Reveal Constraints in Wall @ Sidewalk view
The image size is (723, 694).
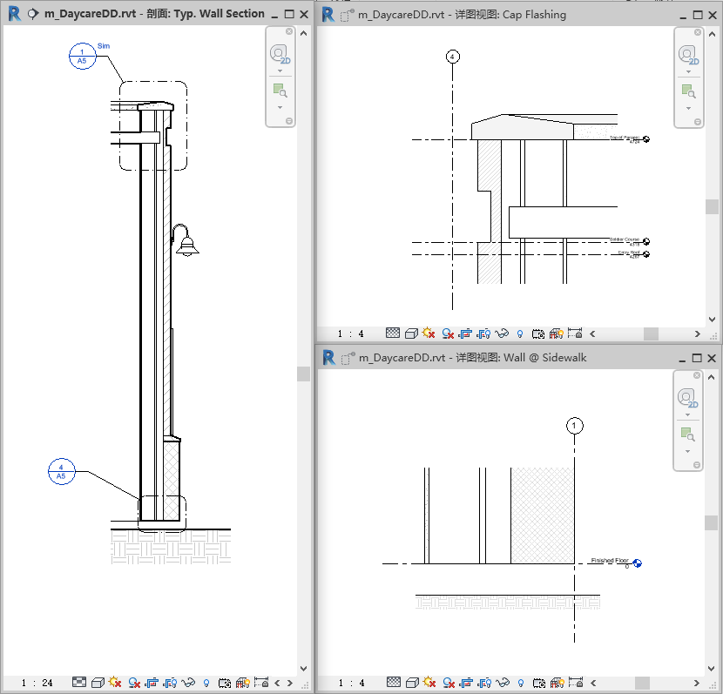tap(576, 682)
